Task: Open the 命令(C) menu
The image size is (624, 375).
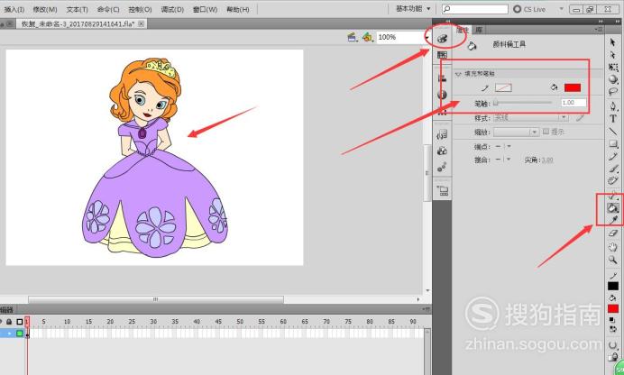Action: 108,9
